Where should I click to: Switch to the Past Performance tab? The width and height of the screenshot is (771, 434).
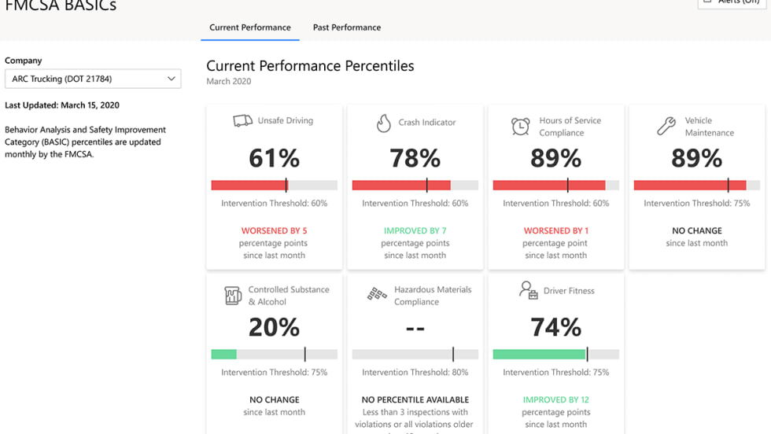[x=347, y=28]
